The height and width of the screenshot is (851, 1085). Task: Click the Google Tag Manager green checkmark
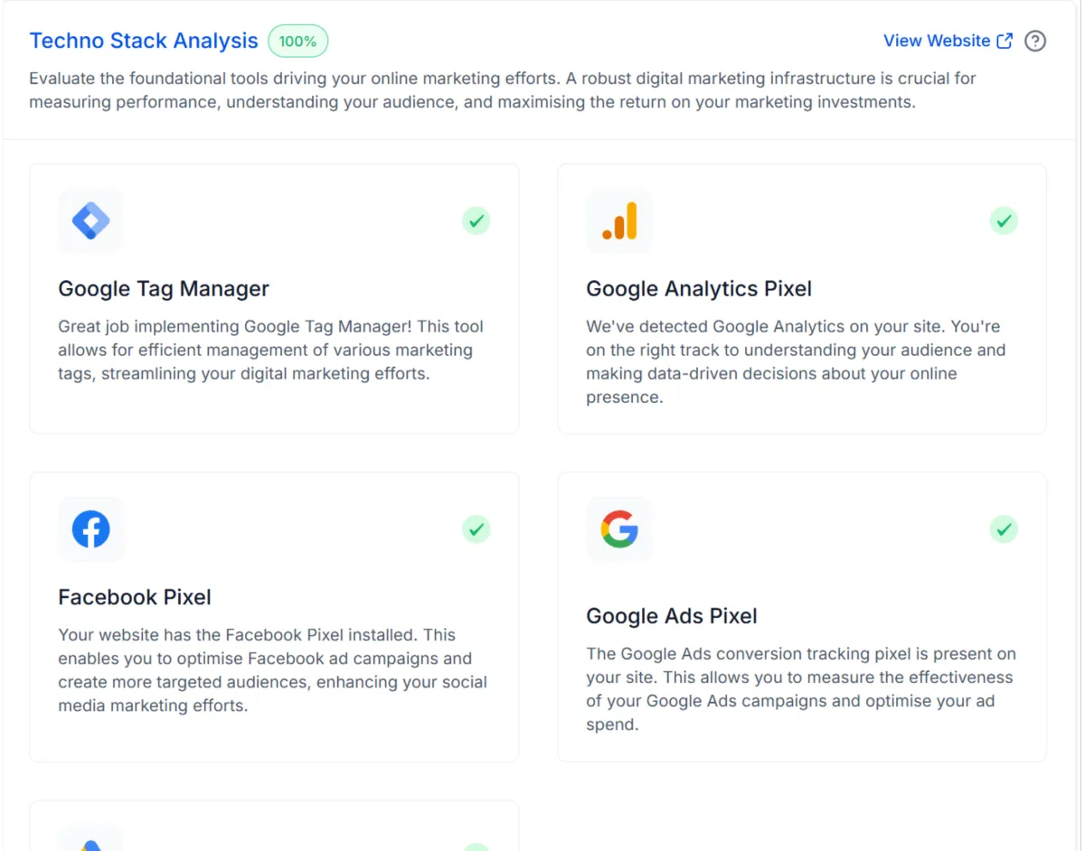tap(476, 220)
